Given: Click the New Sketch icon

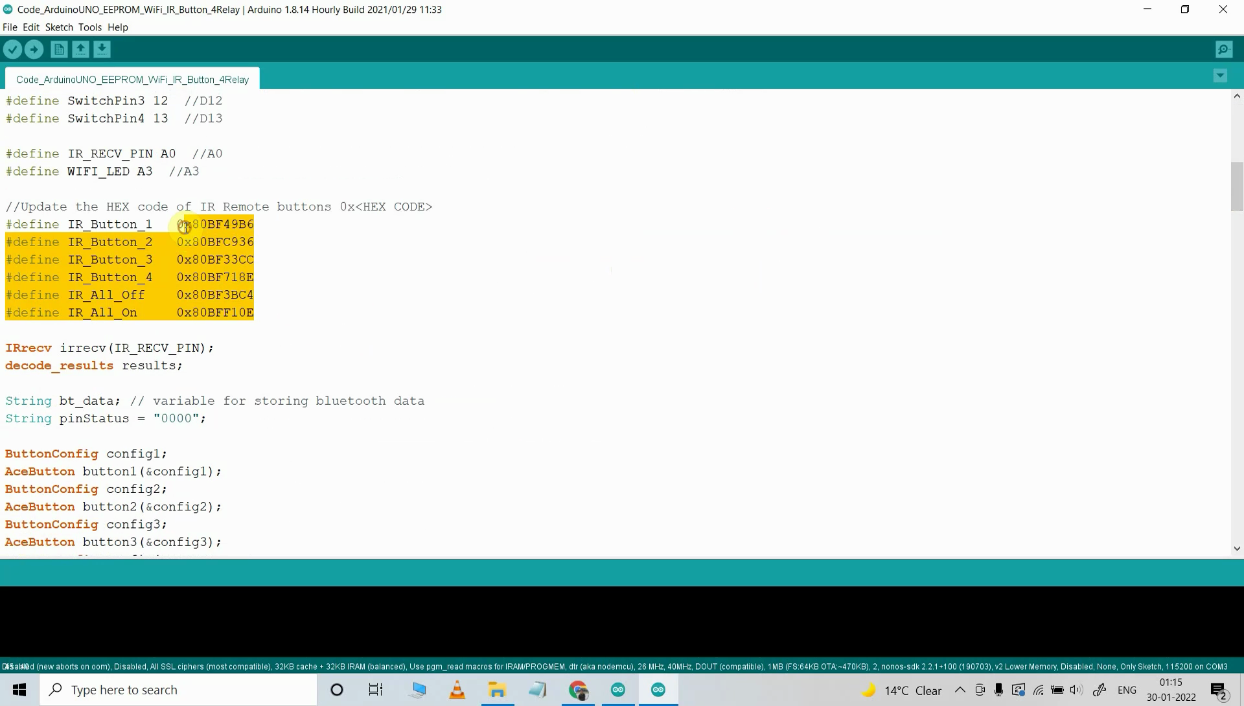Looking at the screenshot, I should coord(57,49).
